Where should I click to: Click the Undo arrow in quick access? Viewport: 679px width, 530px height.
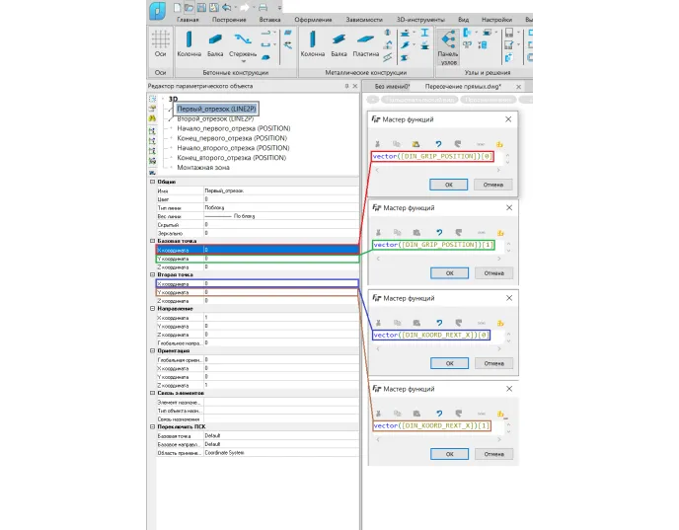[x=226, y=7]
